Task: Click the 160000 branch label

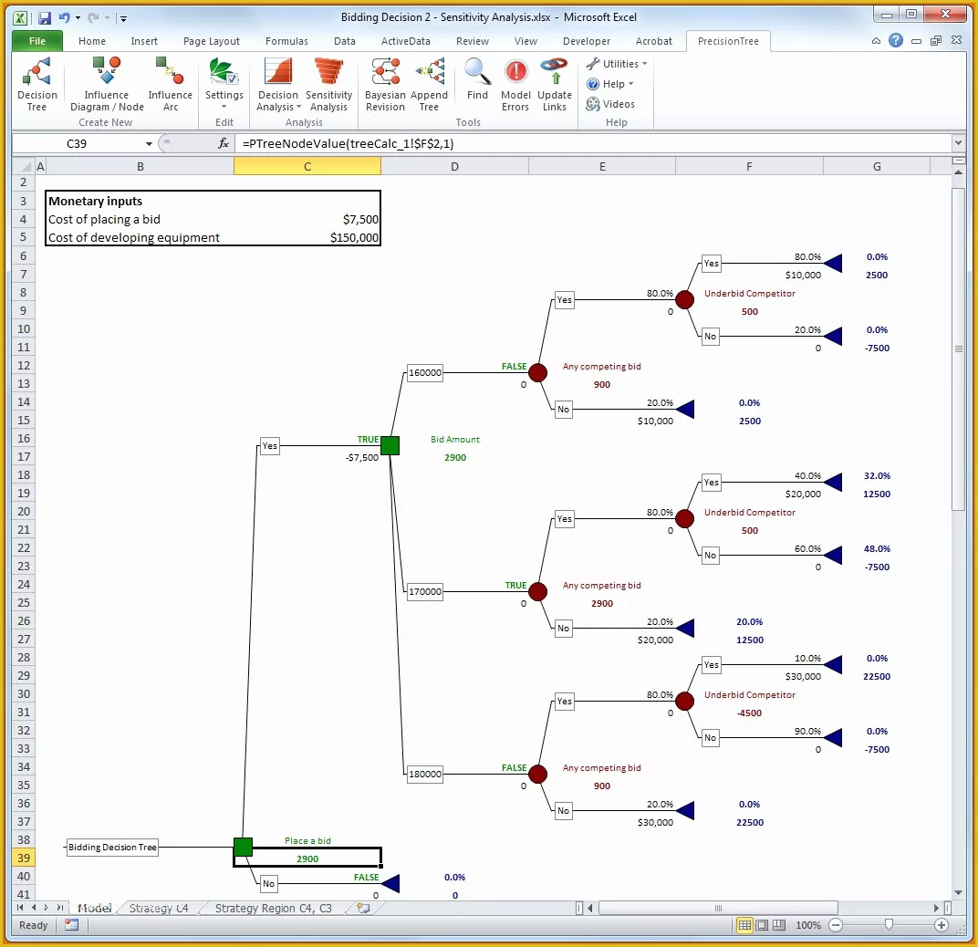Action: (x=425, y=372)
